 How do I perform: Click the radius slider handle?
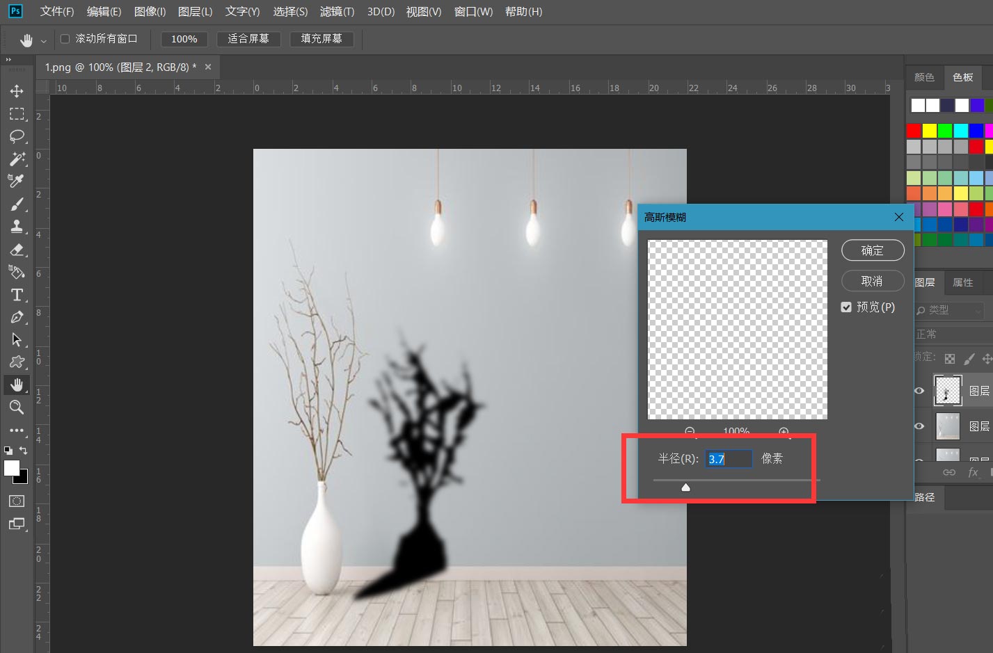(685, 487)
